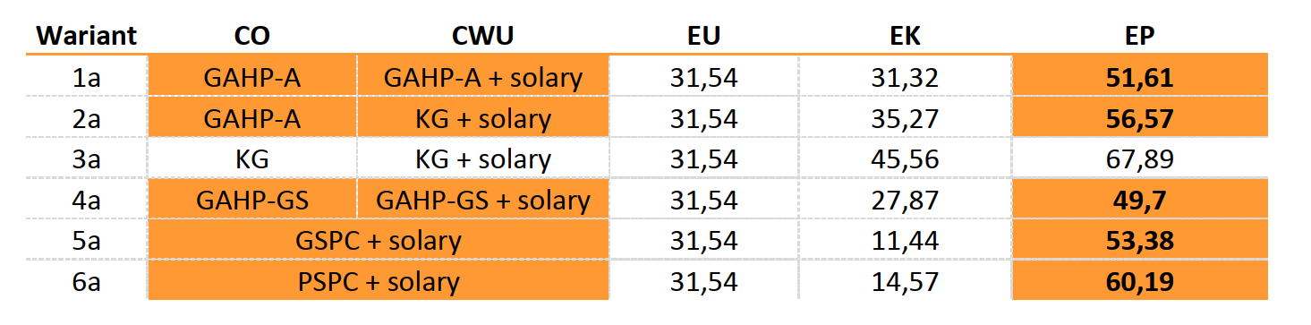This screenshot has height=325, width=1311.
Task: Click the EP column header
Action: pos(1139,37)
